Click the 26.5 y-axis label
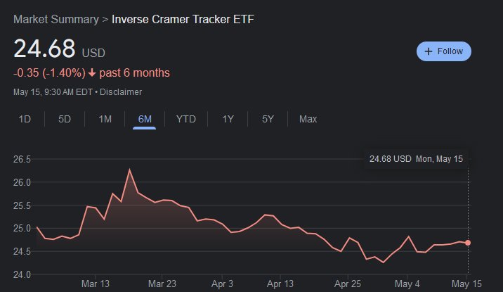 coord(22,159)
